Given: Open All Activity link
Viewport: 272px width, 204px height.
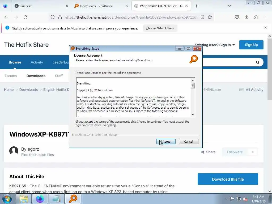Looking at the screenshot, I should click(x=251, y=90).
